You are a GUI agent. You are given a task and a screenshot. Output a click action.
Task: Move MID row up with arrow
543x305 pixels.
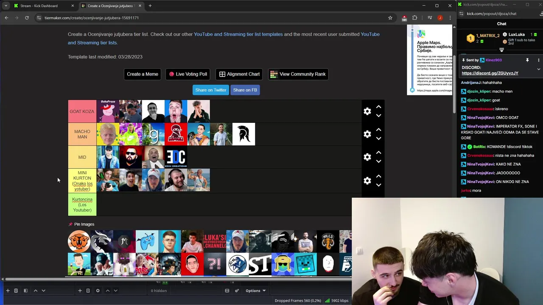click(x=378, y=152)
